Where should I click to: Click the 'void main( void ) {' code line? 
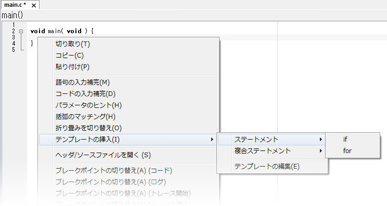(62, 31)
